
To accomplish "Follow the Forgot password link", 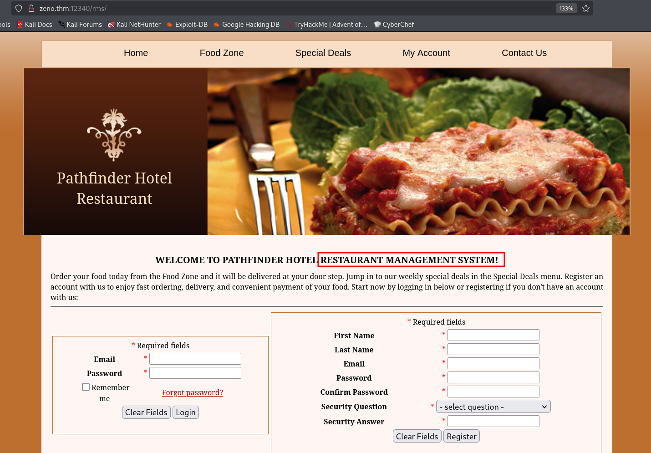I will tap(192, 392).
